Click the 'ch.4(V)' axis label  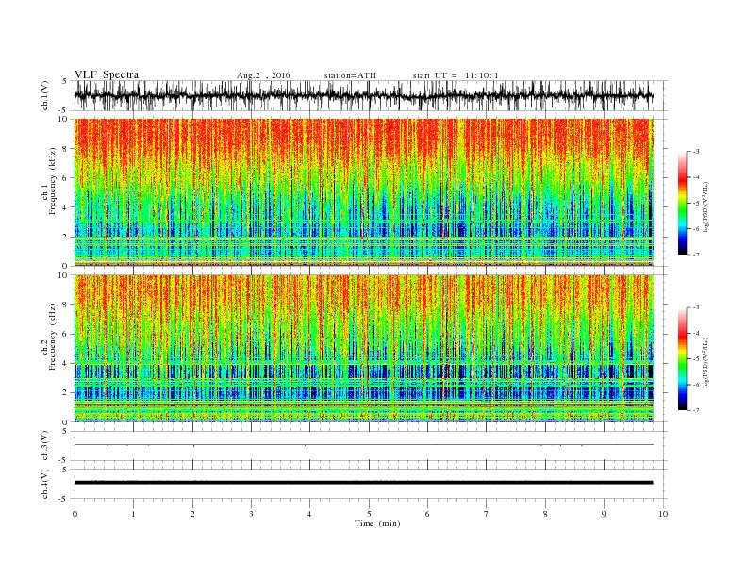[x=45, y=484]
